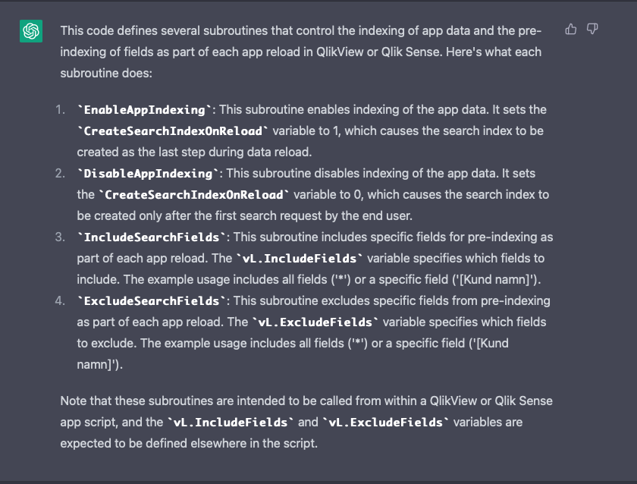Click CreateSearchIndexOnReload in list item two
This screenshot has width=637, height=484.
click(194, 195)
